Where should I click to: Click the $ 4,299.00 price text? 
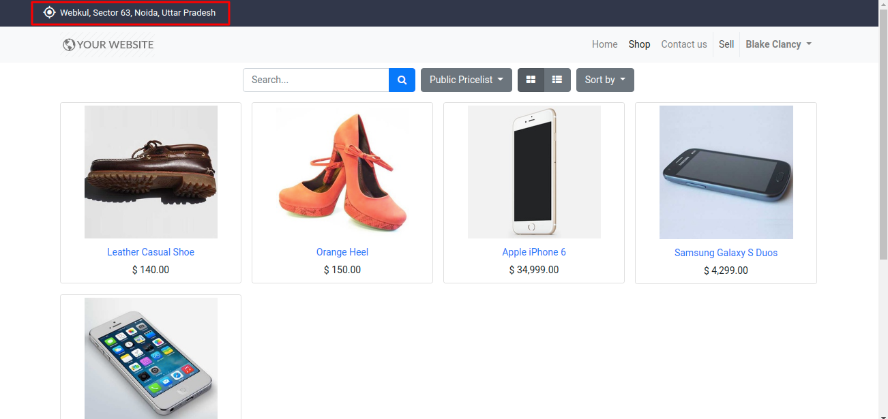point(726,270)
